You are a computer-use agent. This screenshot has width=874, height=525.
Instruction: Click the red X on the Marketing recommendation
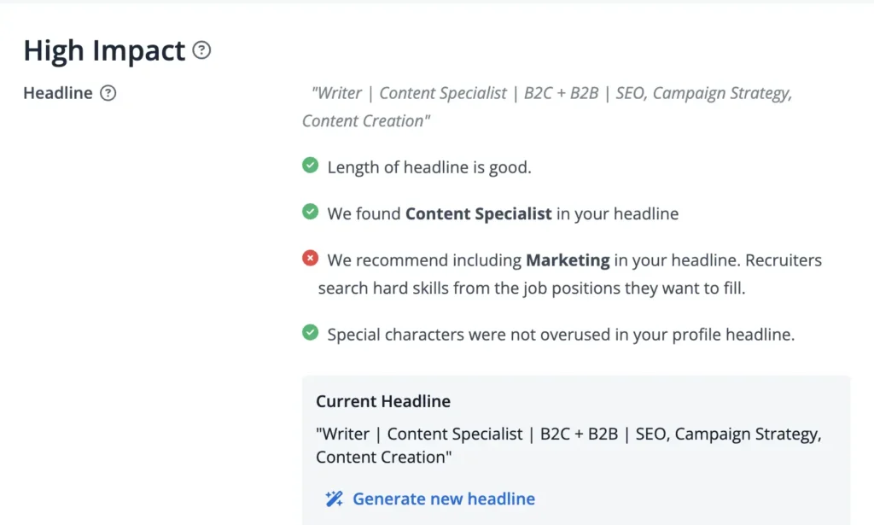pos(310,258)
